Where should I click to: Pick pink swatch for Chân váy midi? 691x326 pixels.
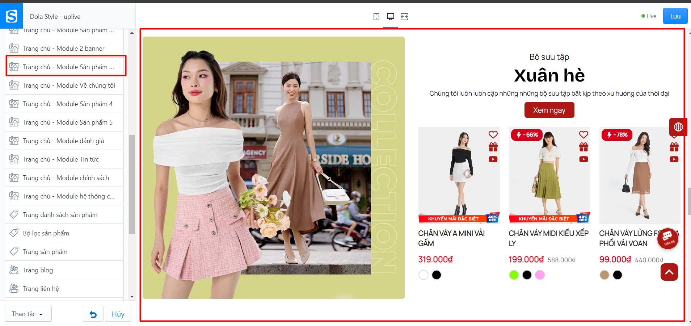click(x=540, y=275)
